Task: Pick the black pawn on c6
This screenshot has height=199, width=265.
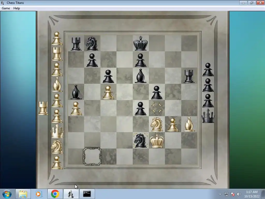Action: 108,76
